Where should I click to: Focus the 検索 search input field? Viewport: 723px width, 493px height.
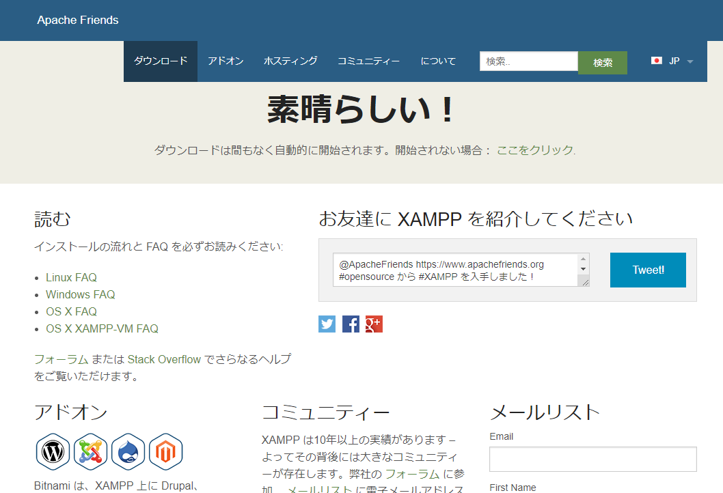pos(529,61)
